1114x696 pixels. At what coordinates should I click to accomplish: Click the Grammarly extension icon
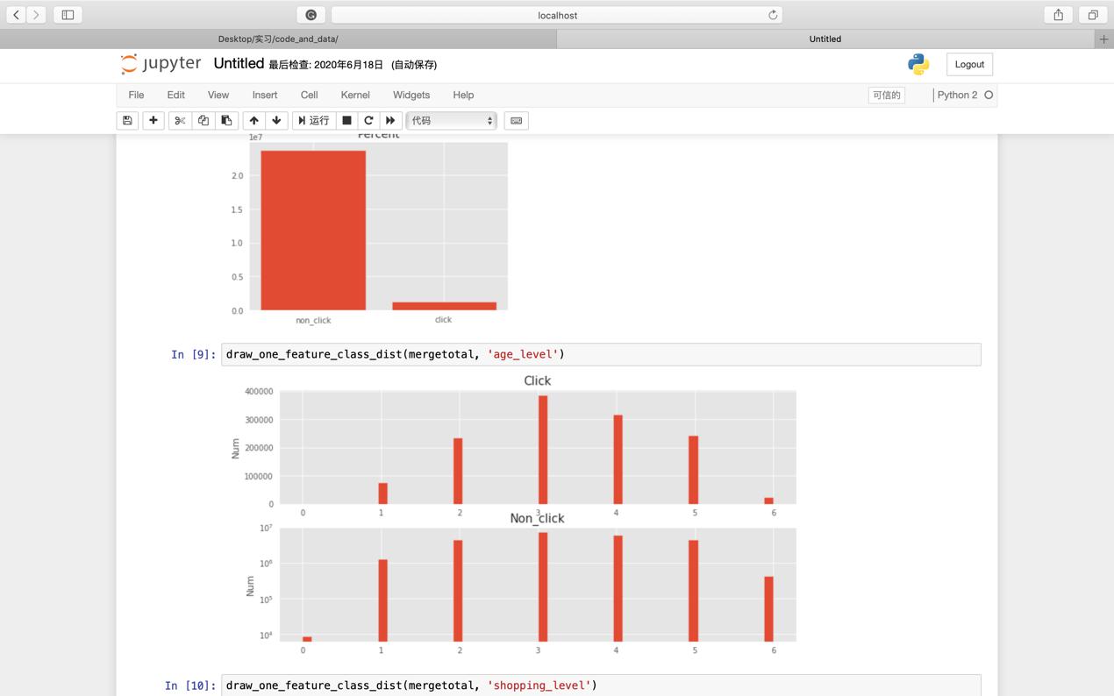(311, 15)
